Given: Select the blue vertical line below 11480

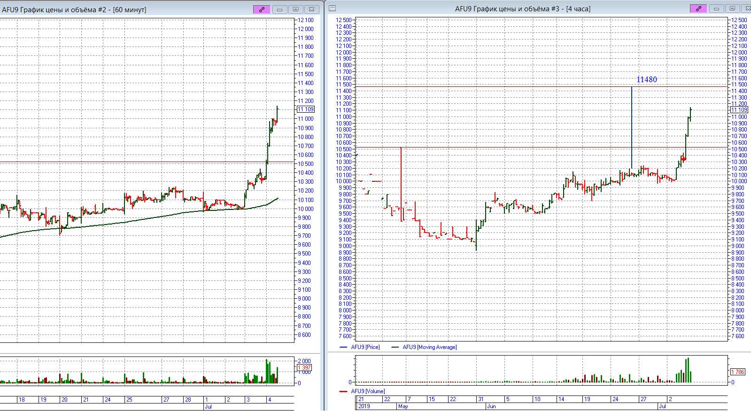Looking at the screenshot, I should [x=631, y=127].
